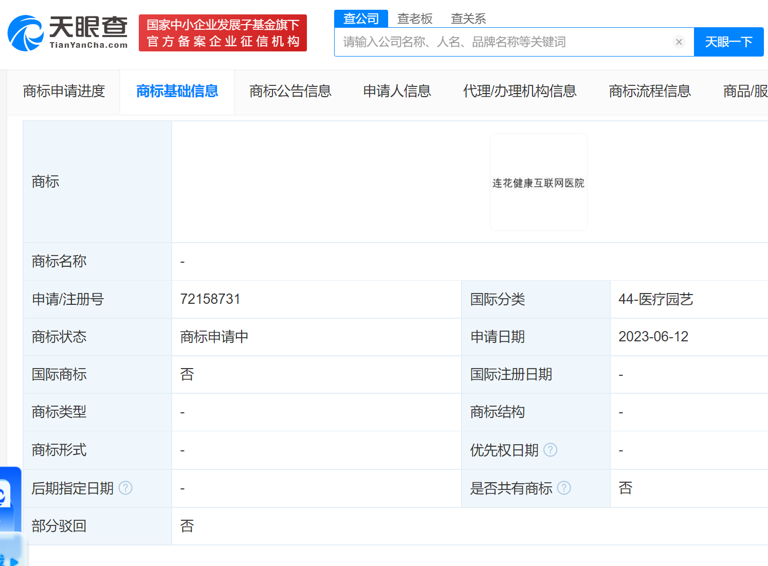Click the 国际分类 label cell
The image size is (768, 566).
[x=536, y=299]
